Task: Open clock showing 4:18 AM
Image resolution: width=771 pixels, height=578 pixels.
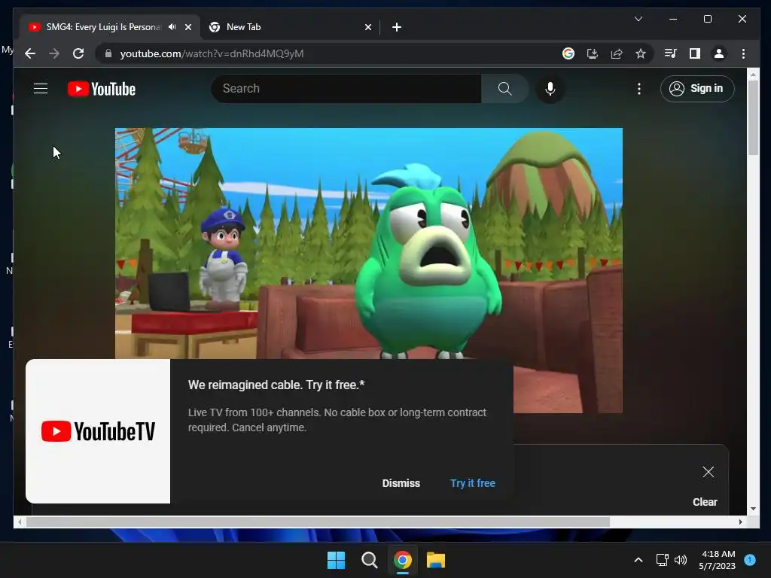Action: (717, 560)
